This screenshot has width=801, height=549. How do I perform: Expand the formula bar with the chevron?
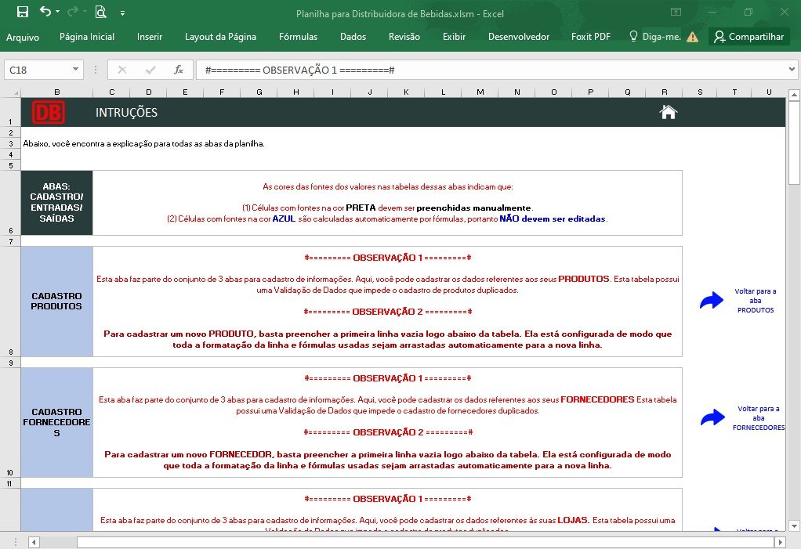792,69
